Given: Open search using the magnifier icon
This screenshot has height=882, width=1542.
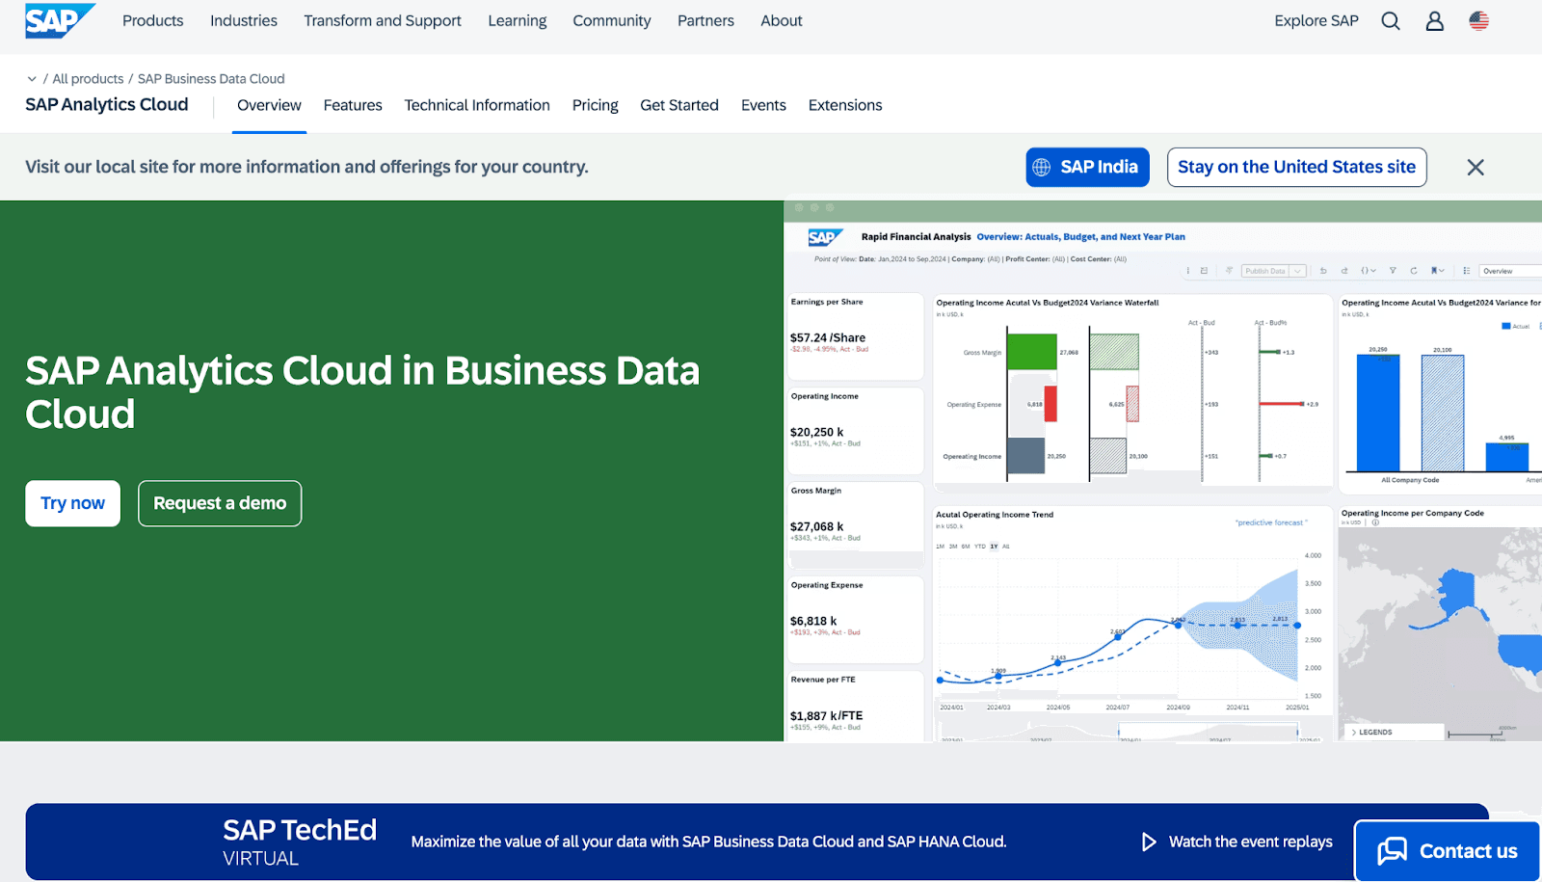Looking at the screenshot, I should click(1390, 20).
